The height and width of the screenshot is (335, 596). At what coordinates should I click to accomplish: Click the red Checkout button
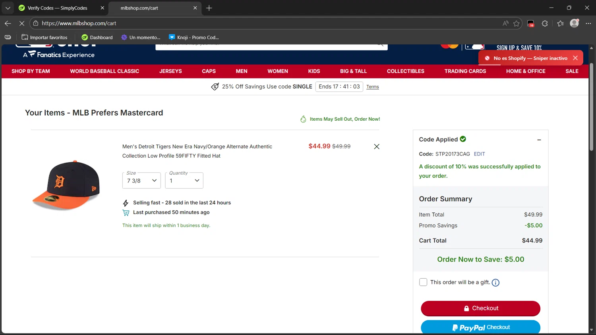click(480, 308)
